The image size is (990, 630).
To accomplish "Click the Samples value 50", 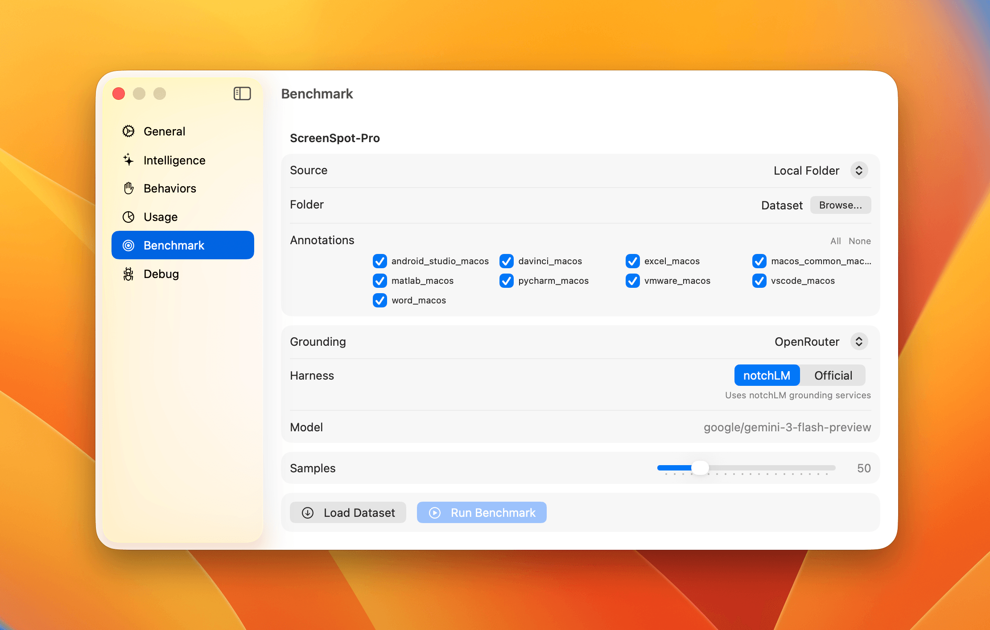I will pyautogui.click(x=864, y=468).
